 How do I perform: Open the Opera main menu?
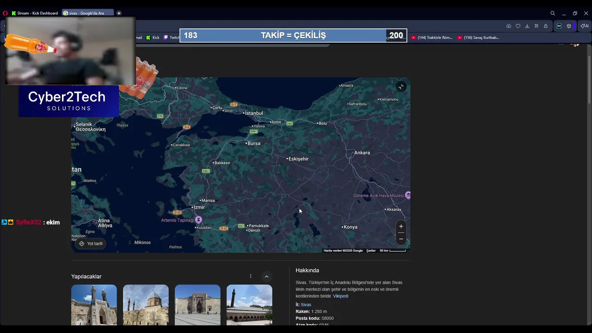coord(6,13)
